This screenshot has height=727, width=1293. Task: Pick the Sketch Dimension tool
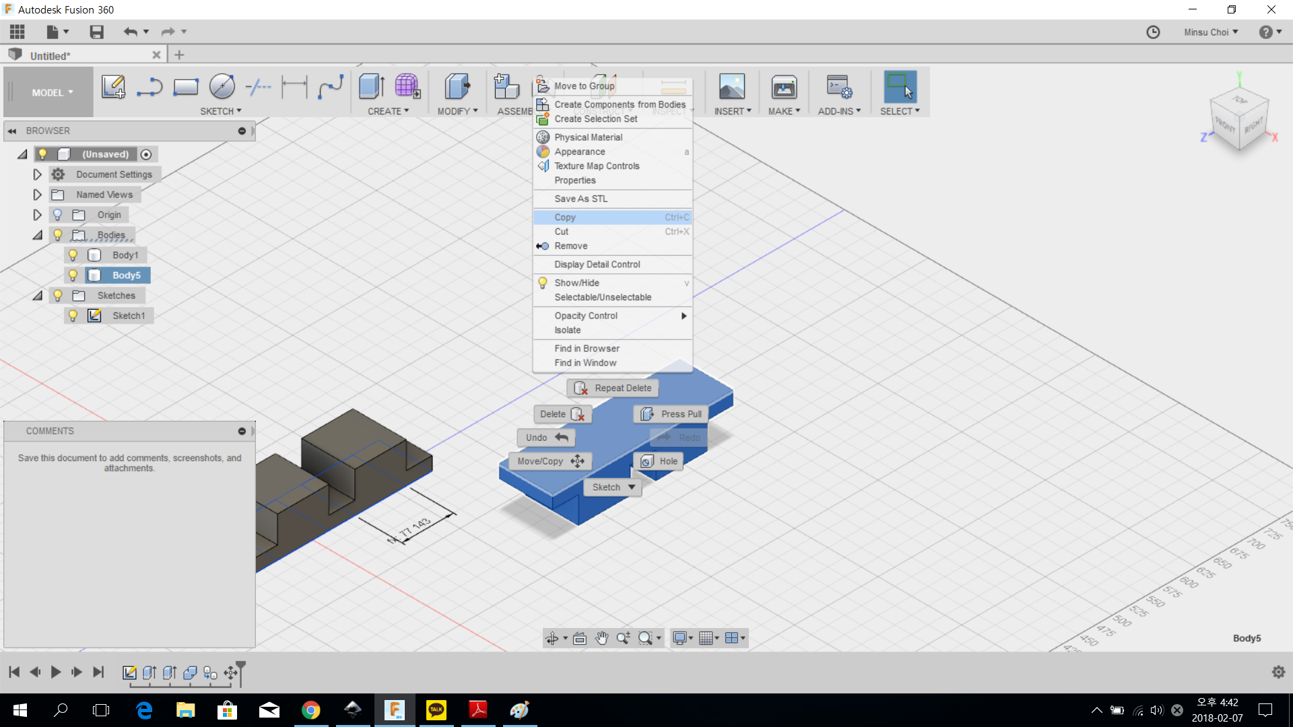click(x=294, y=87)
